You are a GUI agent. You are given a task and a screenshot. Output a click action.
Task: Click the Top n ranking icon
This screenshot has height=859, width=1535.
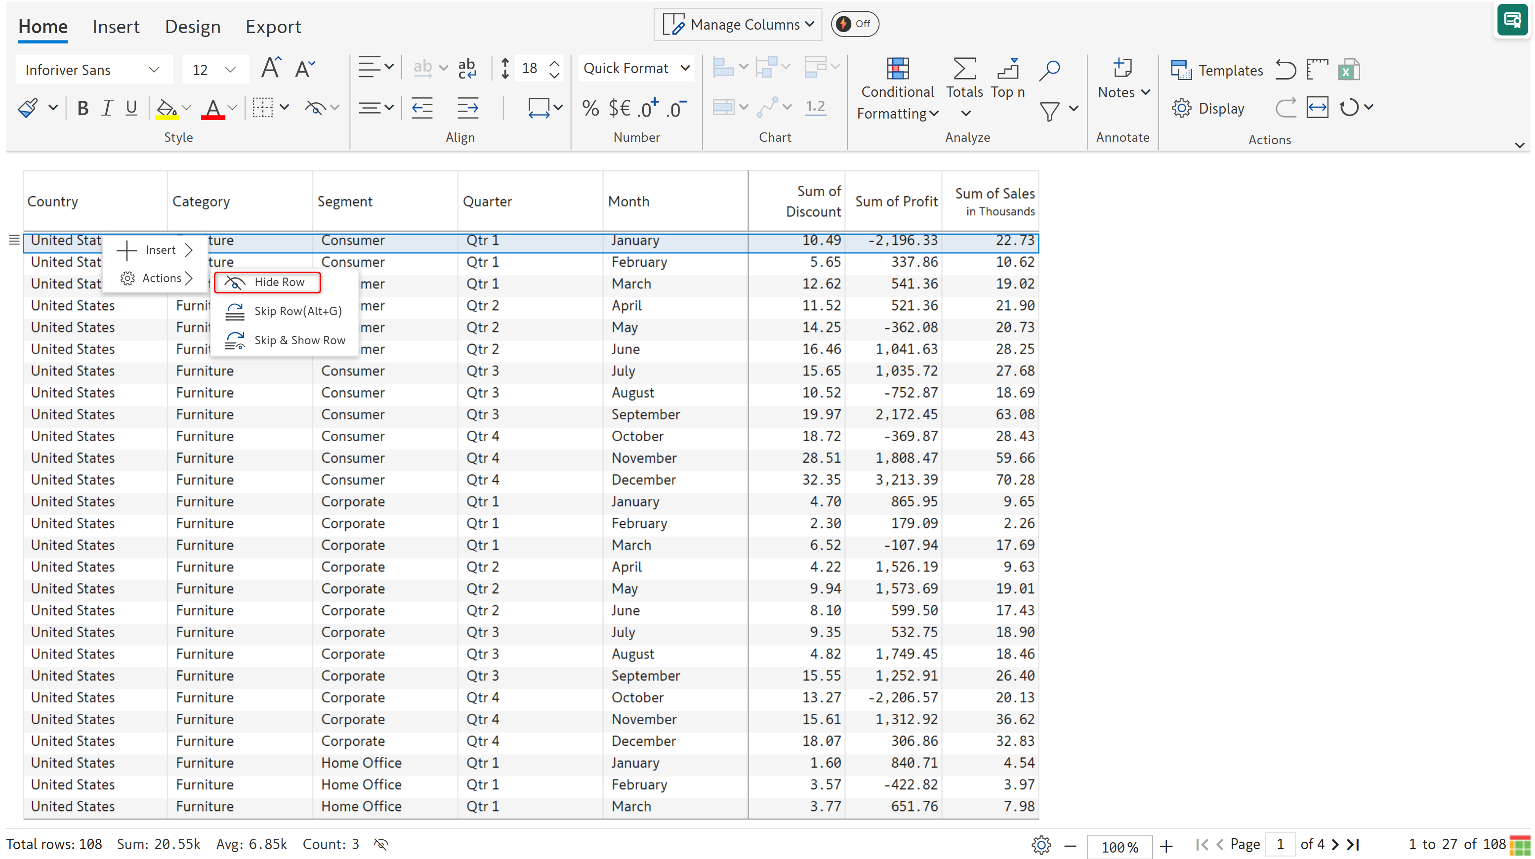[x=1007, y=69]
